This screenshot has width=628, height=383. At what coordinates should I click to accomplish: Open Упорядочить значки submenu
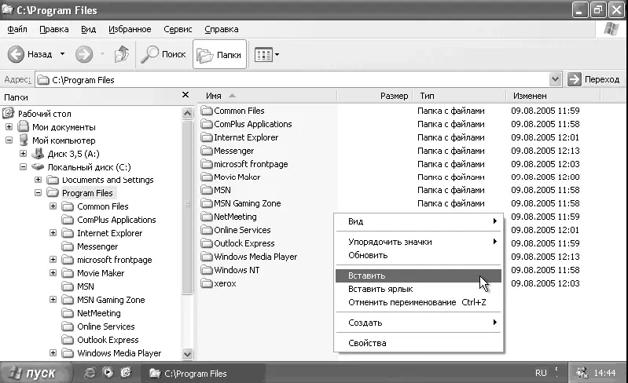point(418,242)
